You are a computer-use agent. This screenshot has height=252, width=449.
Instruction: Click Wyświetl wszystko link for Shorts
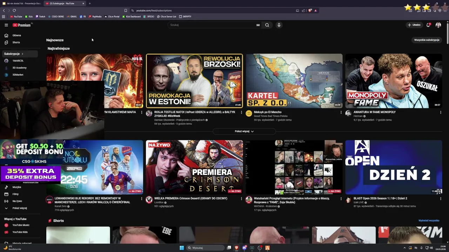pyautogui.click(x=429, y=220)
